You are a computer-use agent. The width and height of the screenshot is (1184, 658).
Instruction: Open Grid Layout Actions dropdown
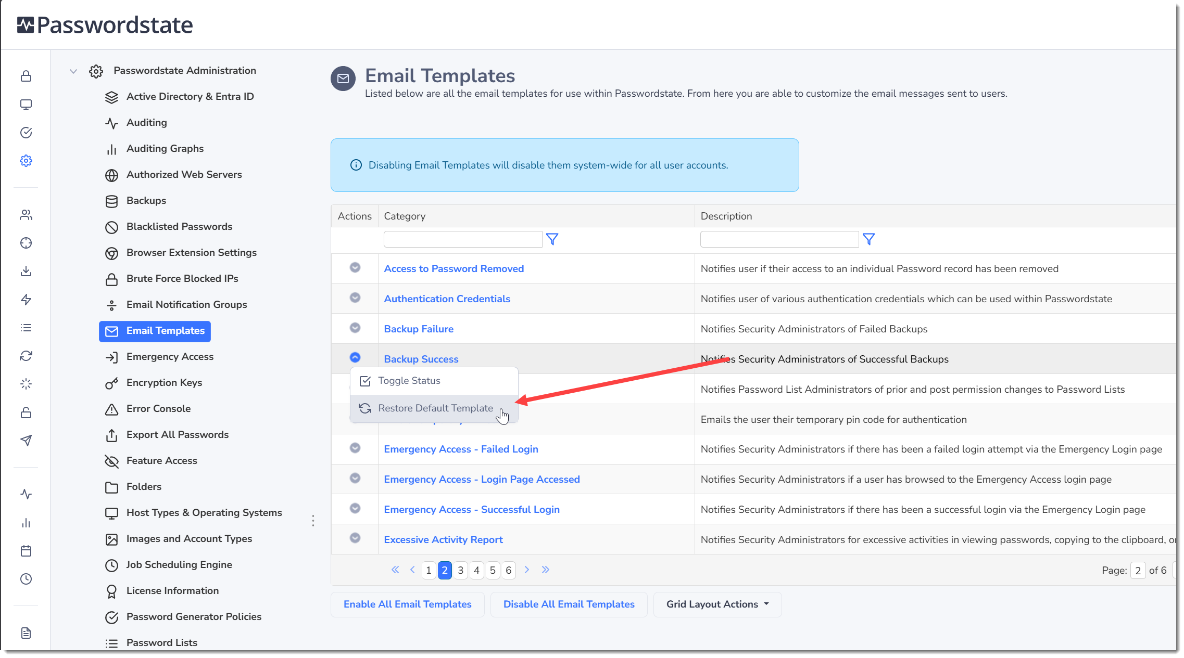point(717,604)
